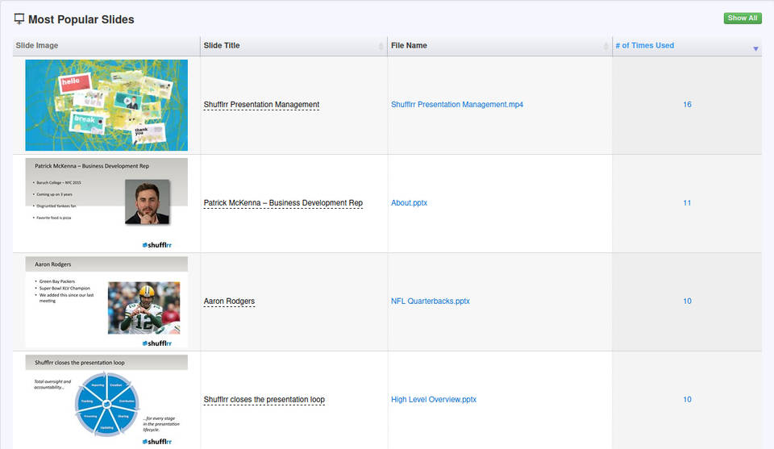Click the Show All green button
The width and height of the screenshot is (774, 449).
743,19
